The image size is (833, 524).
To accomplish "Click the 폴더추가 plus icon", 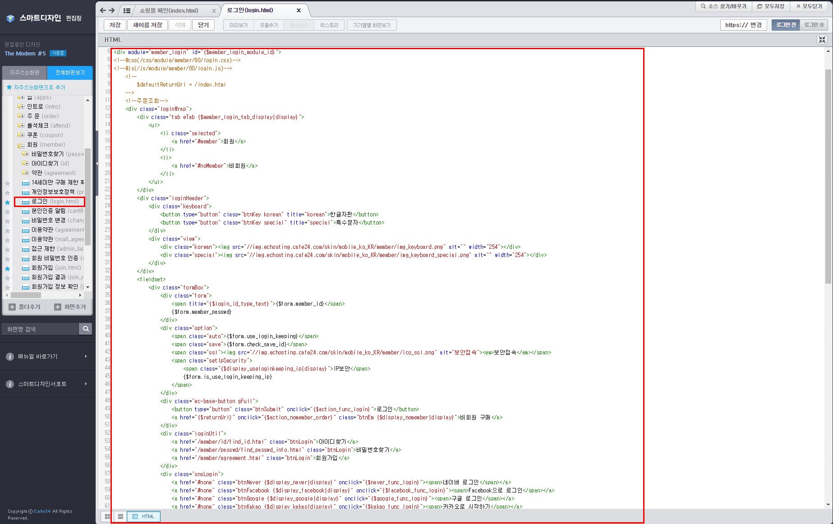I will (12, 307).
